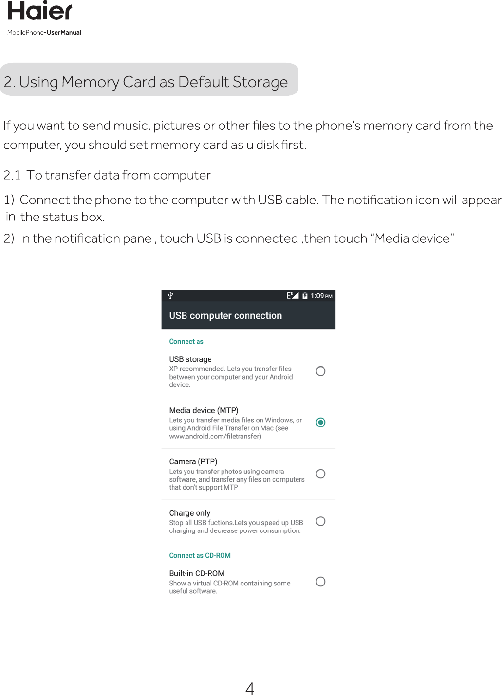Image resolution: width=502 pixels, height=695 pixels.
Task: Click the USB icon in the status bar
Action: 170,295
